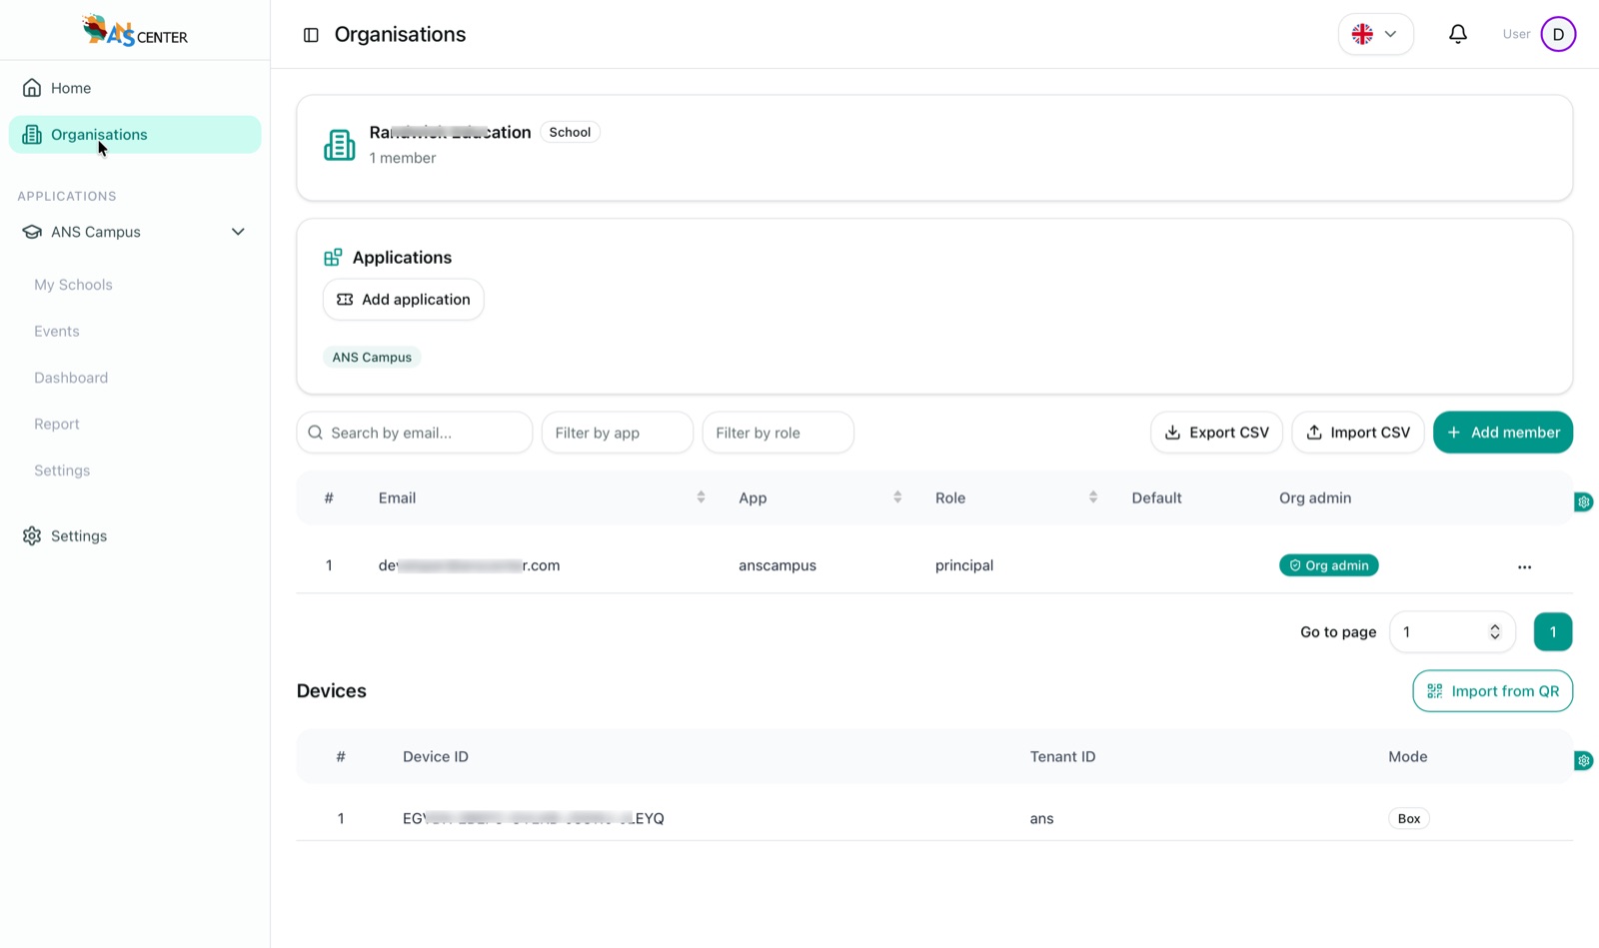
Task: Click the Devices section heading
Action: 332,691
